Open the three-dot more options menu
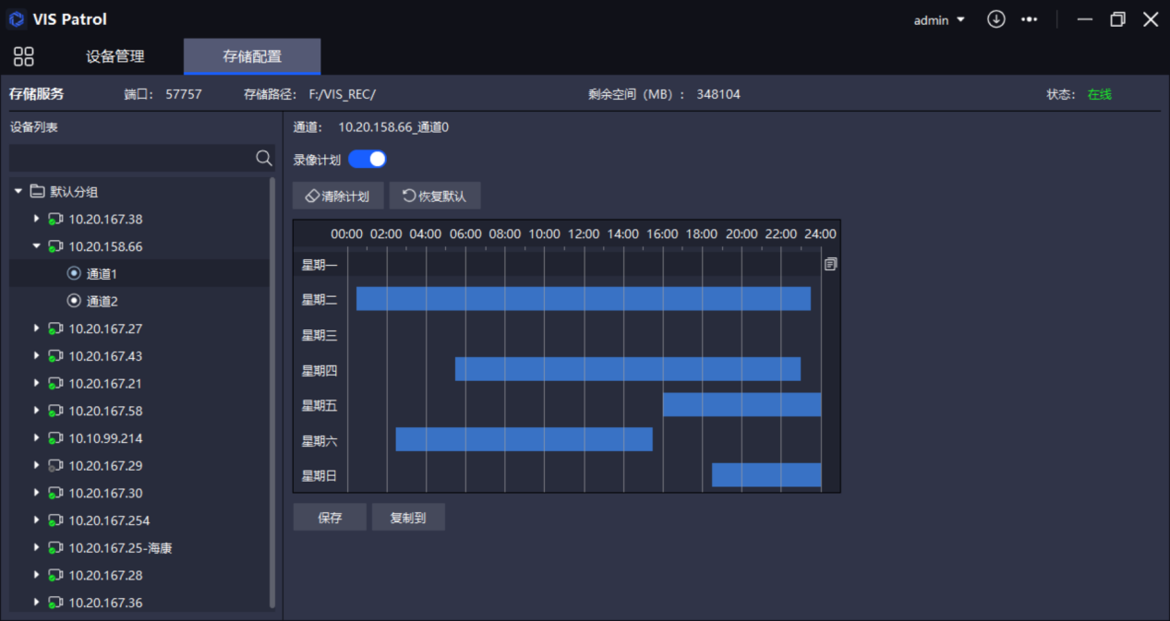Viewport: 1170px width, 621px height. click(x=1029, y=19)
